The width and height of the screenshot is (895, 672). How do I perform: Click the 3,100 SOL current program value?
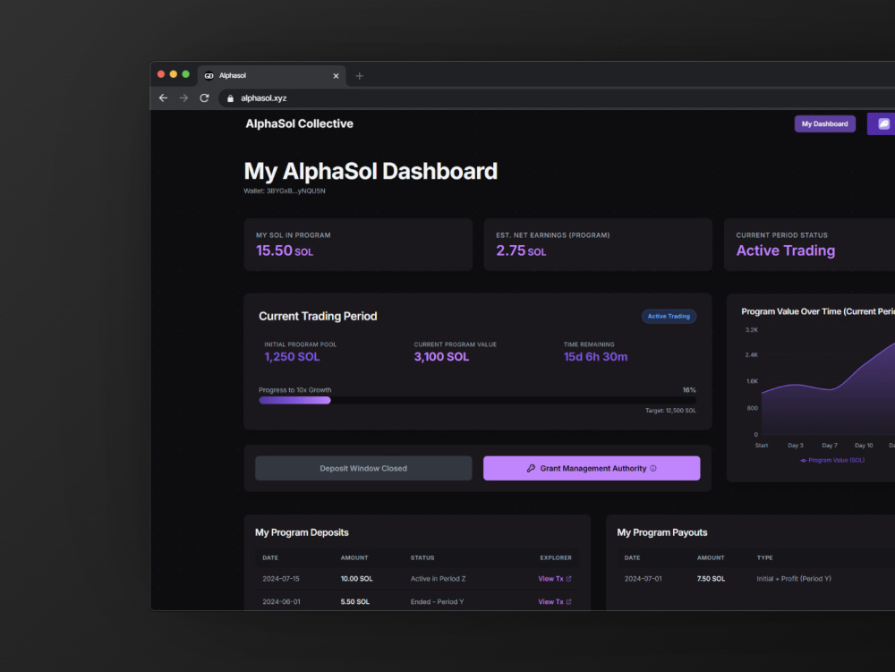441,357
